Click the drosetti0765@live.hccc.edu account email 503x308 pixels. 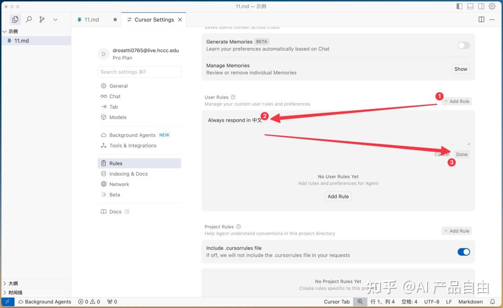[146, 50]
